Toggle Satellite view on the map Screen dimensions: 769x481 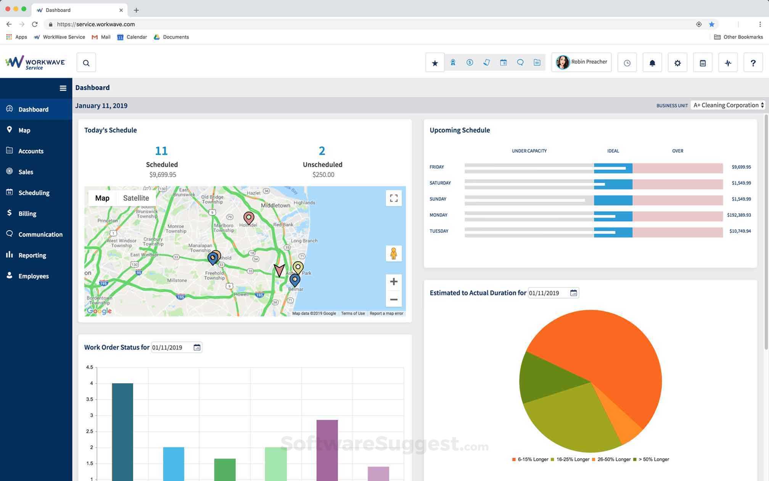[136, 198]
